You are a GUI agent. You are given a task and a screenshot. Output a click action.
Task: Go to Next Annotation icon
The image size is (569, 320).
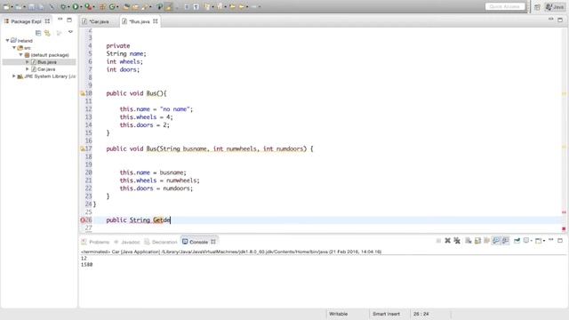click(x=207, y=6)
